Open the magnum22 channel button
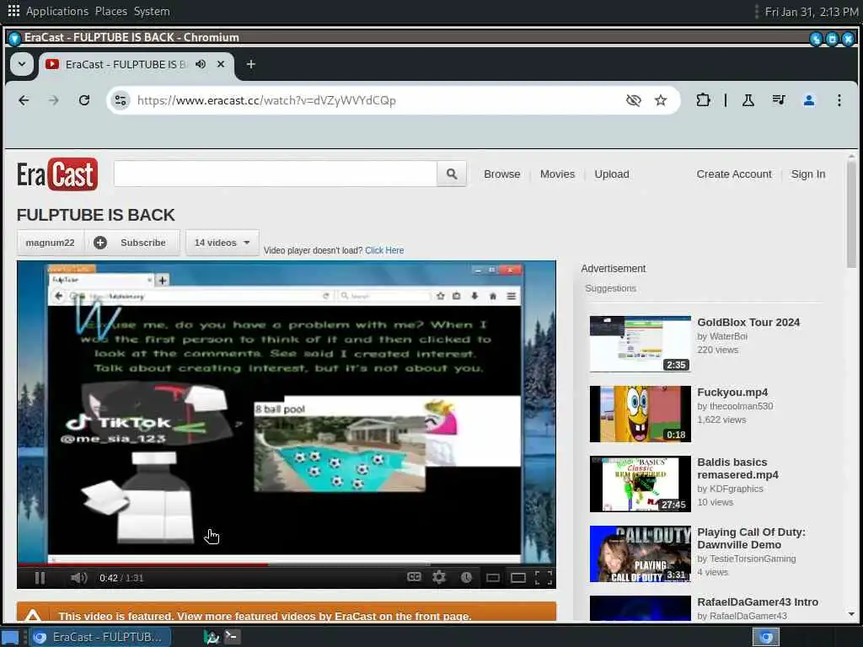The height and width of the screenshot is (647, 863). 50,243
